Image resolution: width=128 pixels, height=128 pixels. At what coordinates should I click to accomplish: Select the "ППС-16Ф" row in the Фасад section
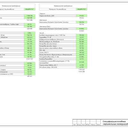pyautogui.click(x=63, y=50)
